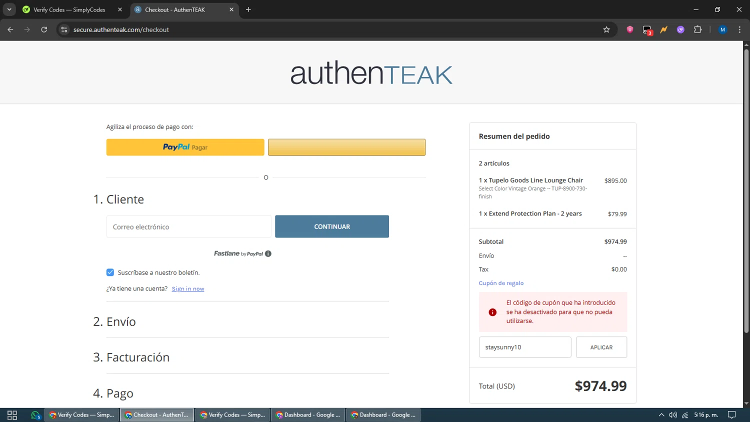Close the Verify Codes — SimplyCodes tab
The image size is (750, 422).
[120, 9]
